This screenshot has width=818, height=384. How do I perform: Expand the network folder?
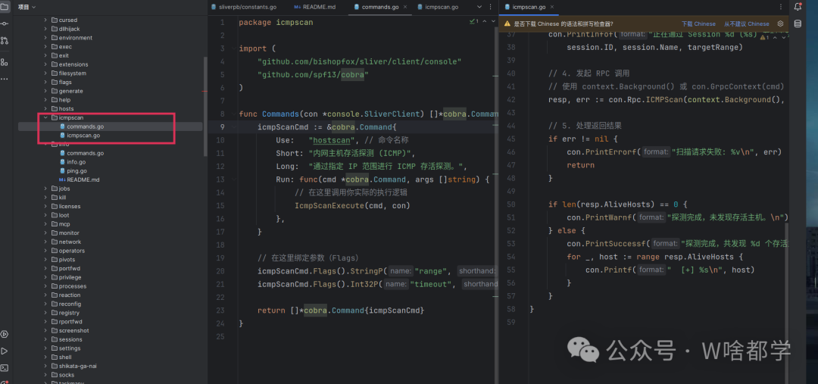pos(45,242)
